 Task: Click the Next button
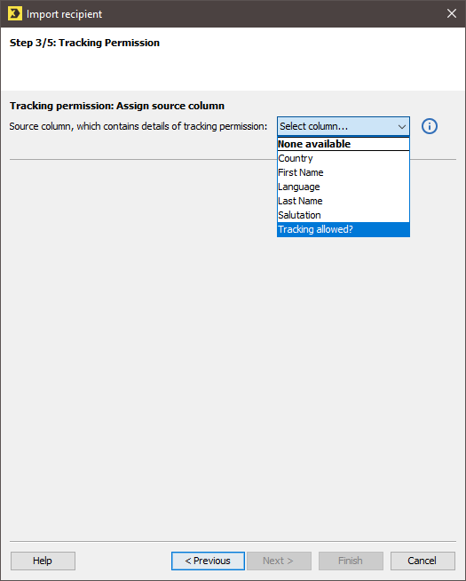[x=279, y=561]
